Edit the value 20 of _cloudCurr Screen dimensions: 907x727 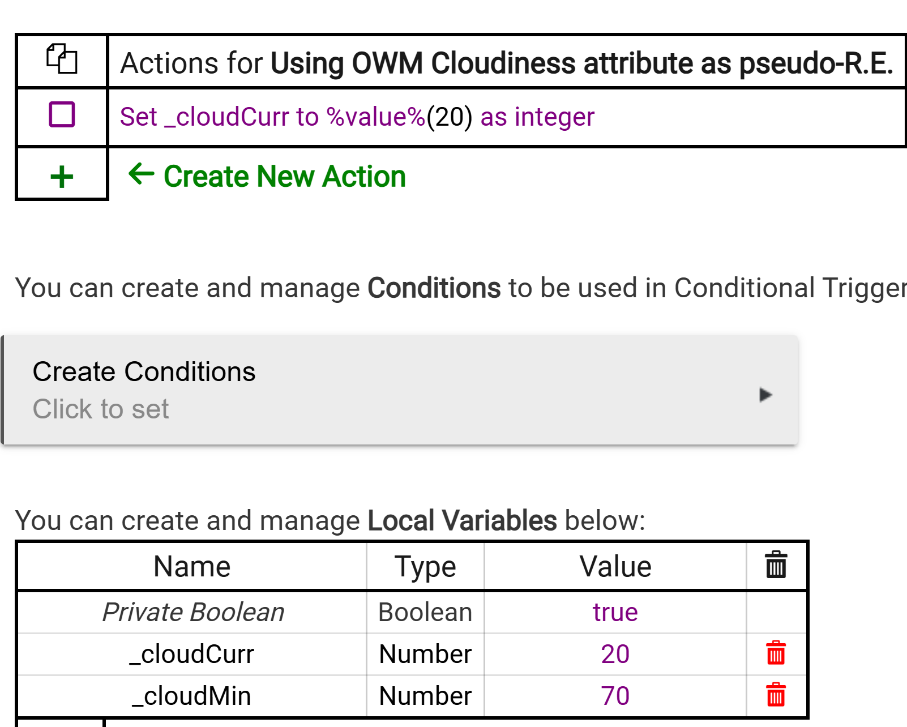614,654
